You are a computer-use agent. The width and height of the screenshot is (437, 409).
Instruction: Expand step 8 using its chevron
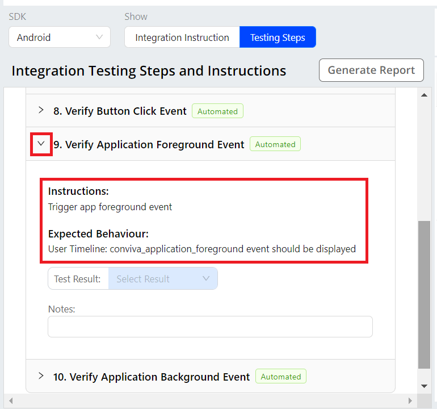[41, 110]
